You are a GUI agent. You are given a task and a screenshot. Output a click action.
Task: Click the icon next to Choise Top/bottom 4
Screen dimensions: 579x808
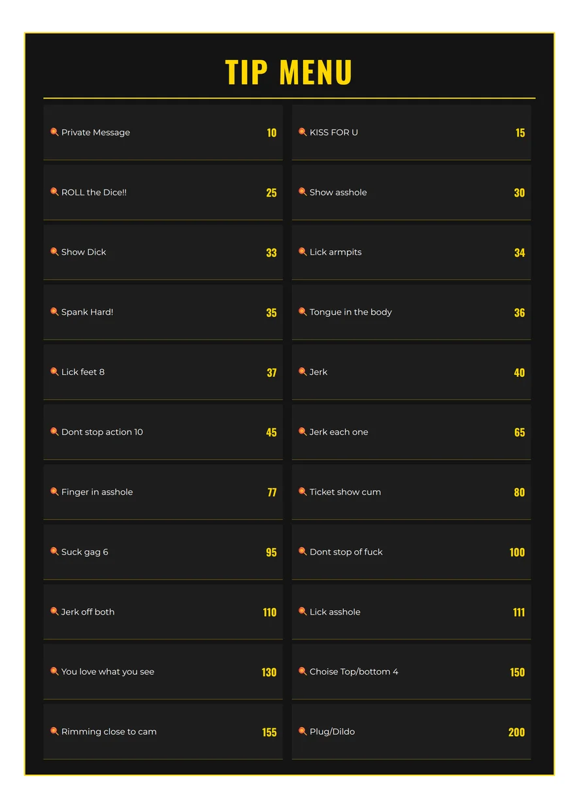[x=303, y=671]
